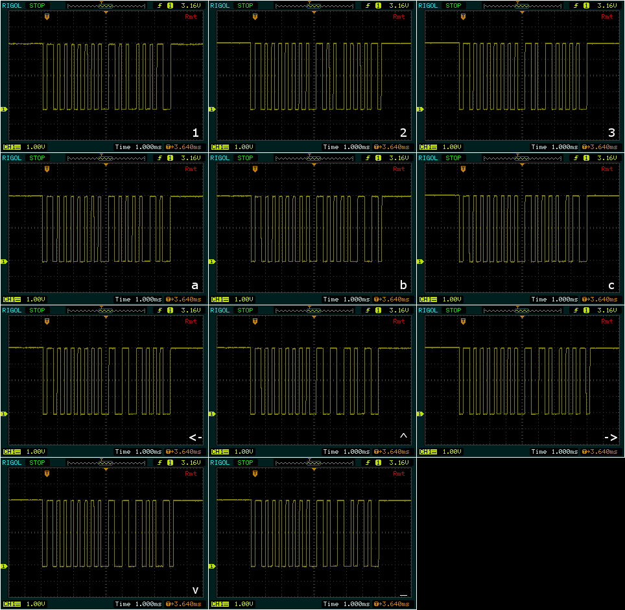
Task: Click the trigger source 1 badge in panel 1
Action: click(x=171, y=6)
